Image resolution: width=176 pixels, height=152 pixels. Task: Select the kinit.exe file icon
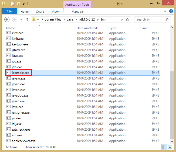9,39
